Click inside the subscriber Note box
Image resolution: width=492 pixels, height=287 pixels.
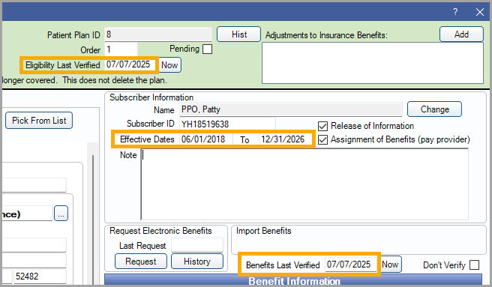pyautogui.click(x=304, y=184)
